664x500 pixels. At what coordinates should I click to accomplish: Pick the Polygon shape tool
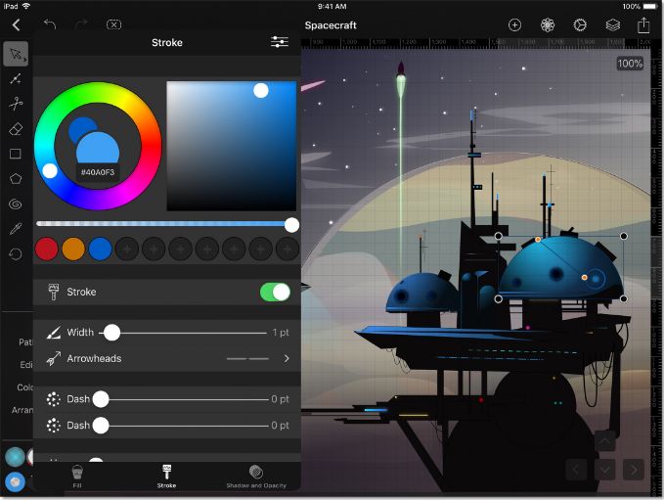16,178
